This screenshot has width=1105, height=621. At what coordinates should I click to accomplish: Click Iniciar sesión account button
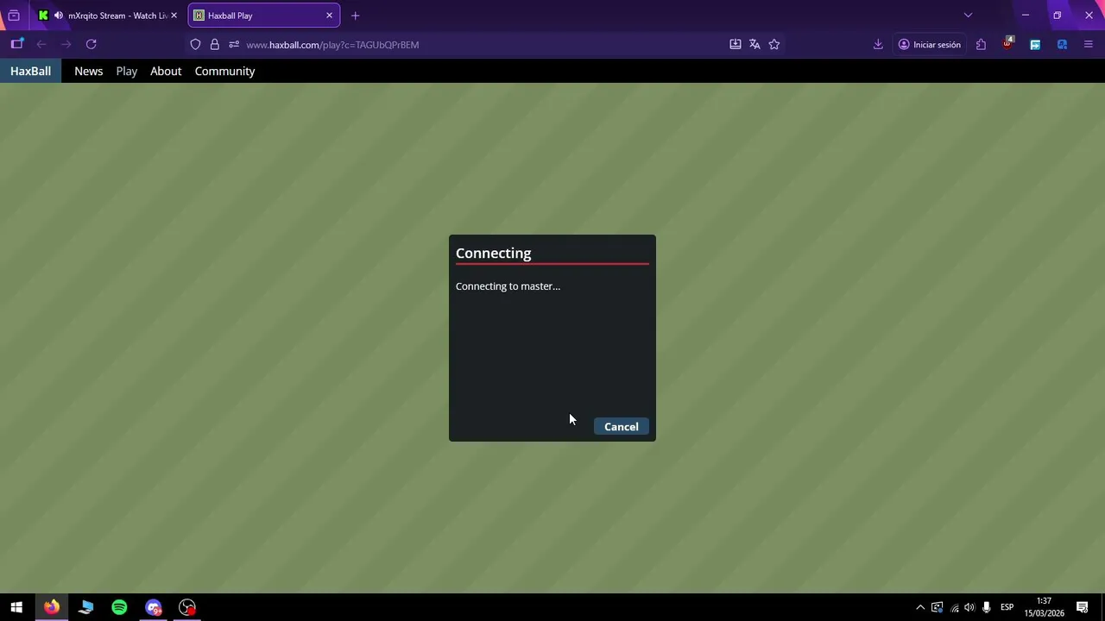click(930, 44)
